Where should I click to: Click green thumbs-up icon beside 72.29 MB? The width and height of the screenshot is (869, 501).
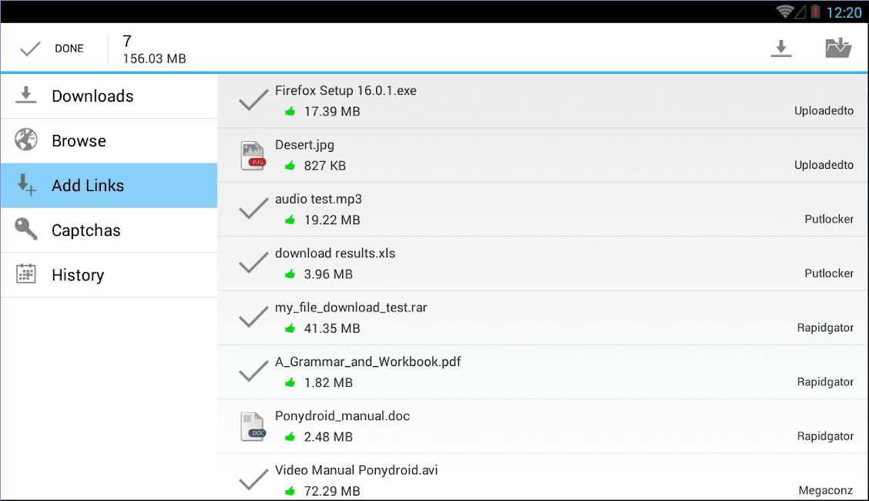(x=290, y=491)
